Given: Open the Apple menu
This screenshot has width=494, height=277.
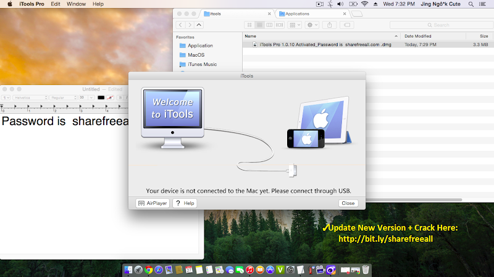Looking at the screenshot, I should point(10,4).
